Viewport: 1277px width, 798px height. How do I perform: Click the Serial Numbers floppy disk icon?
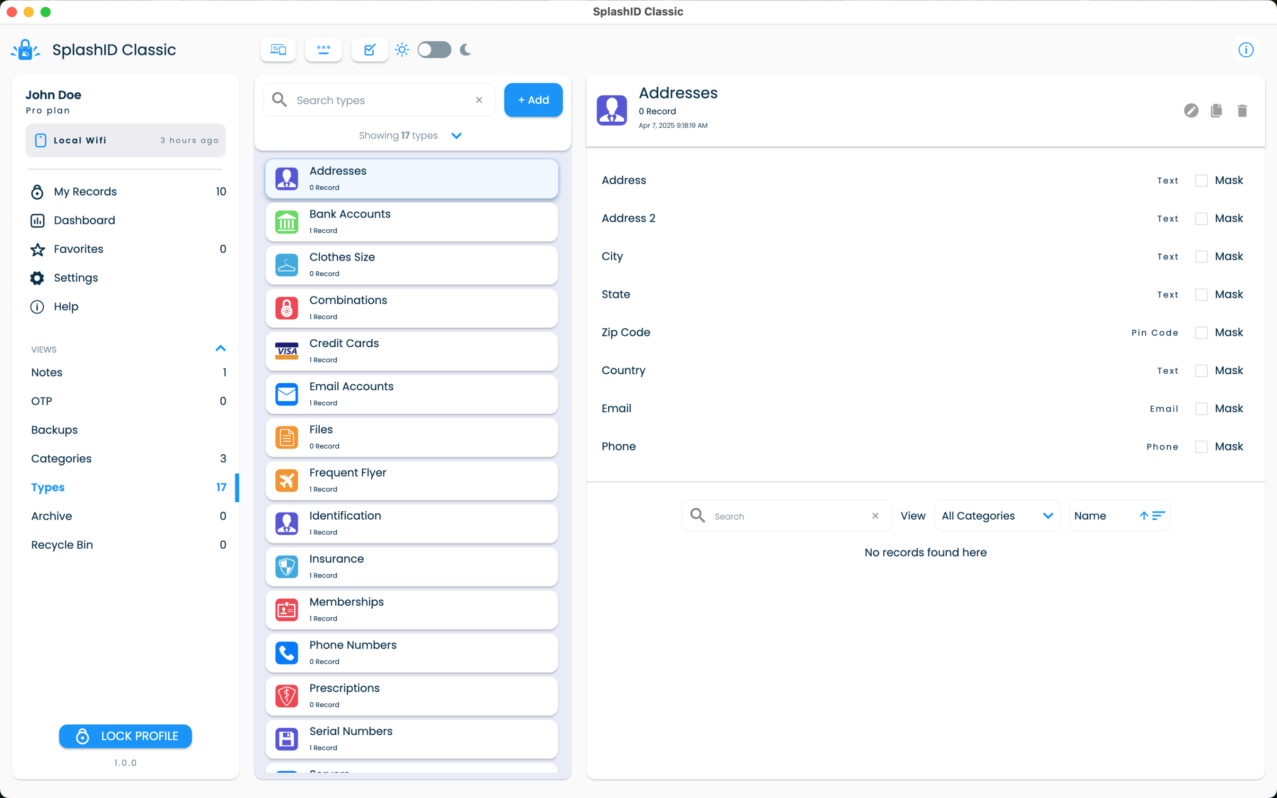[286, 739]
